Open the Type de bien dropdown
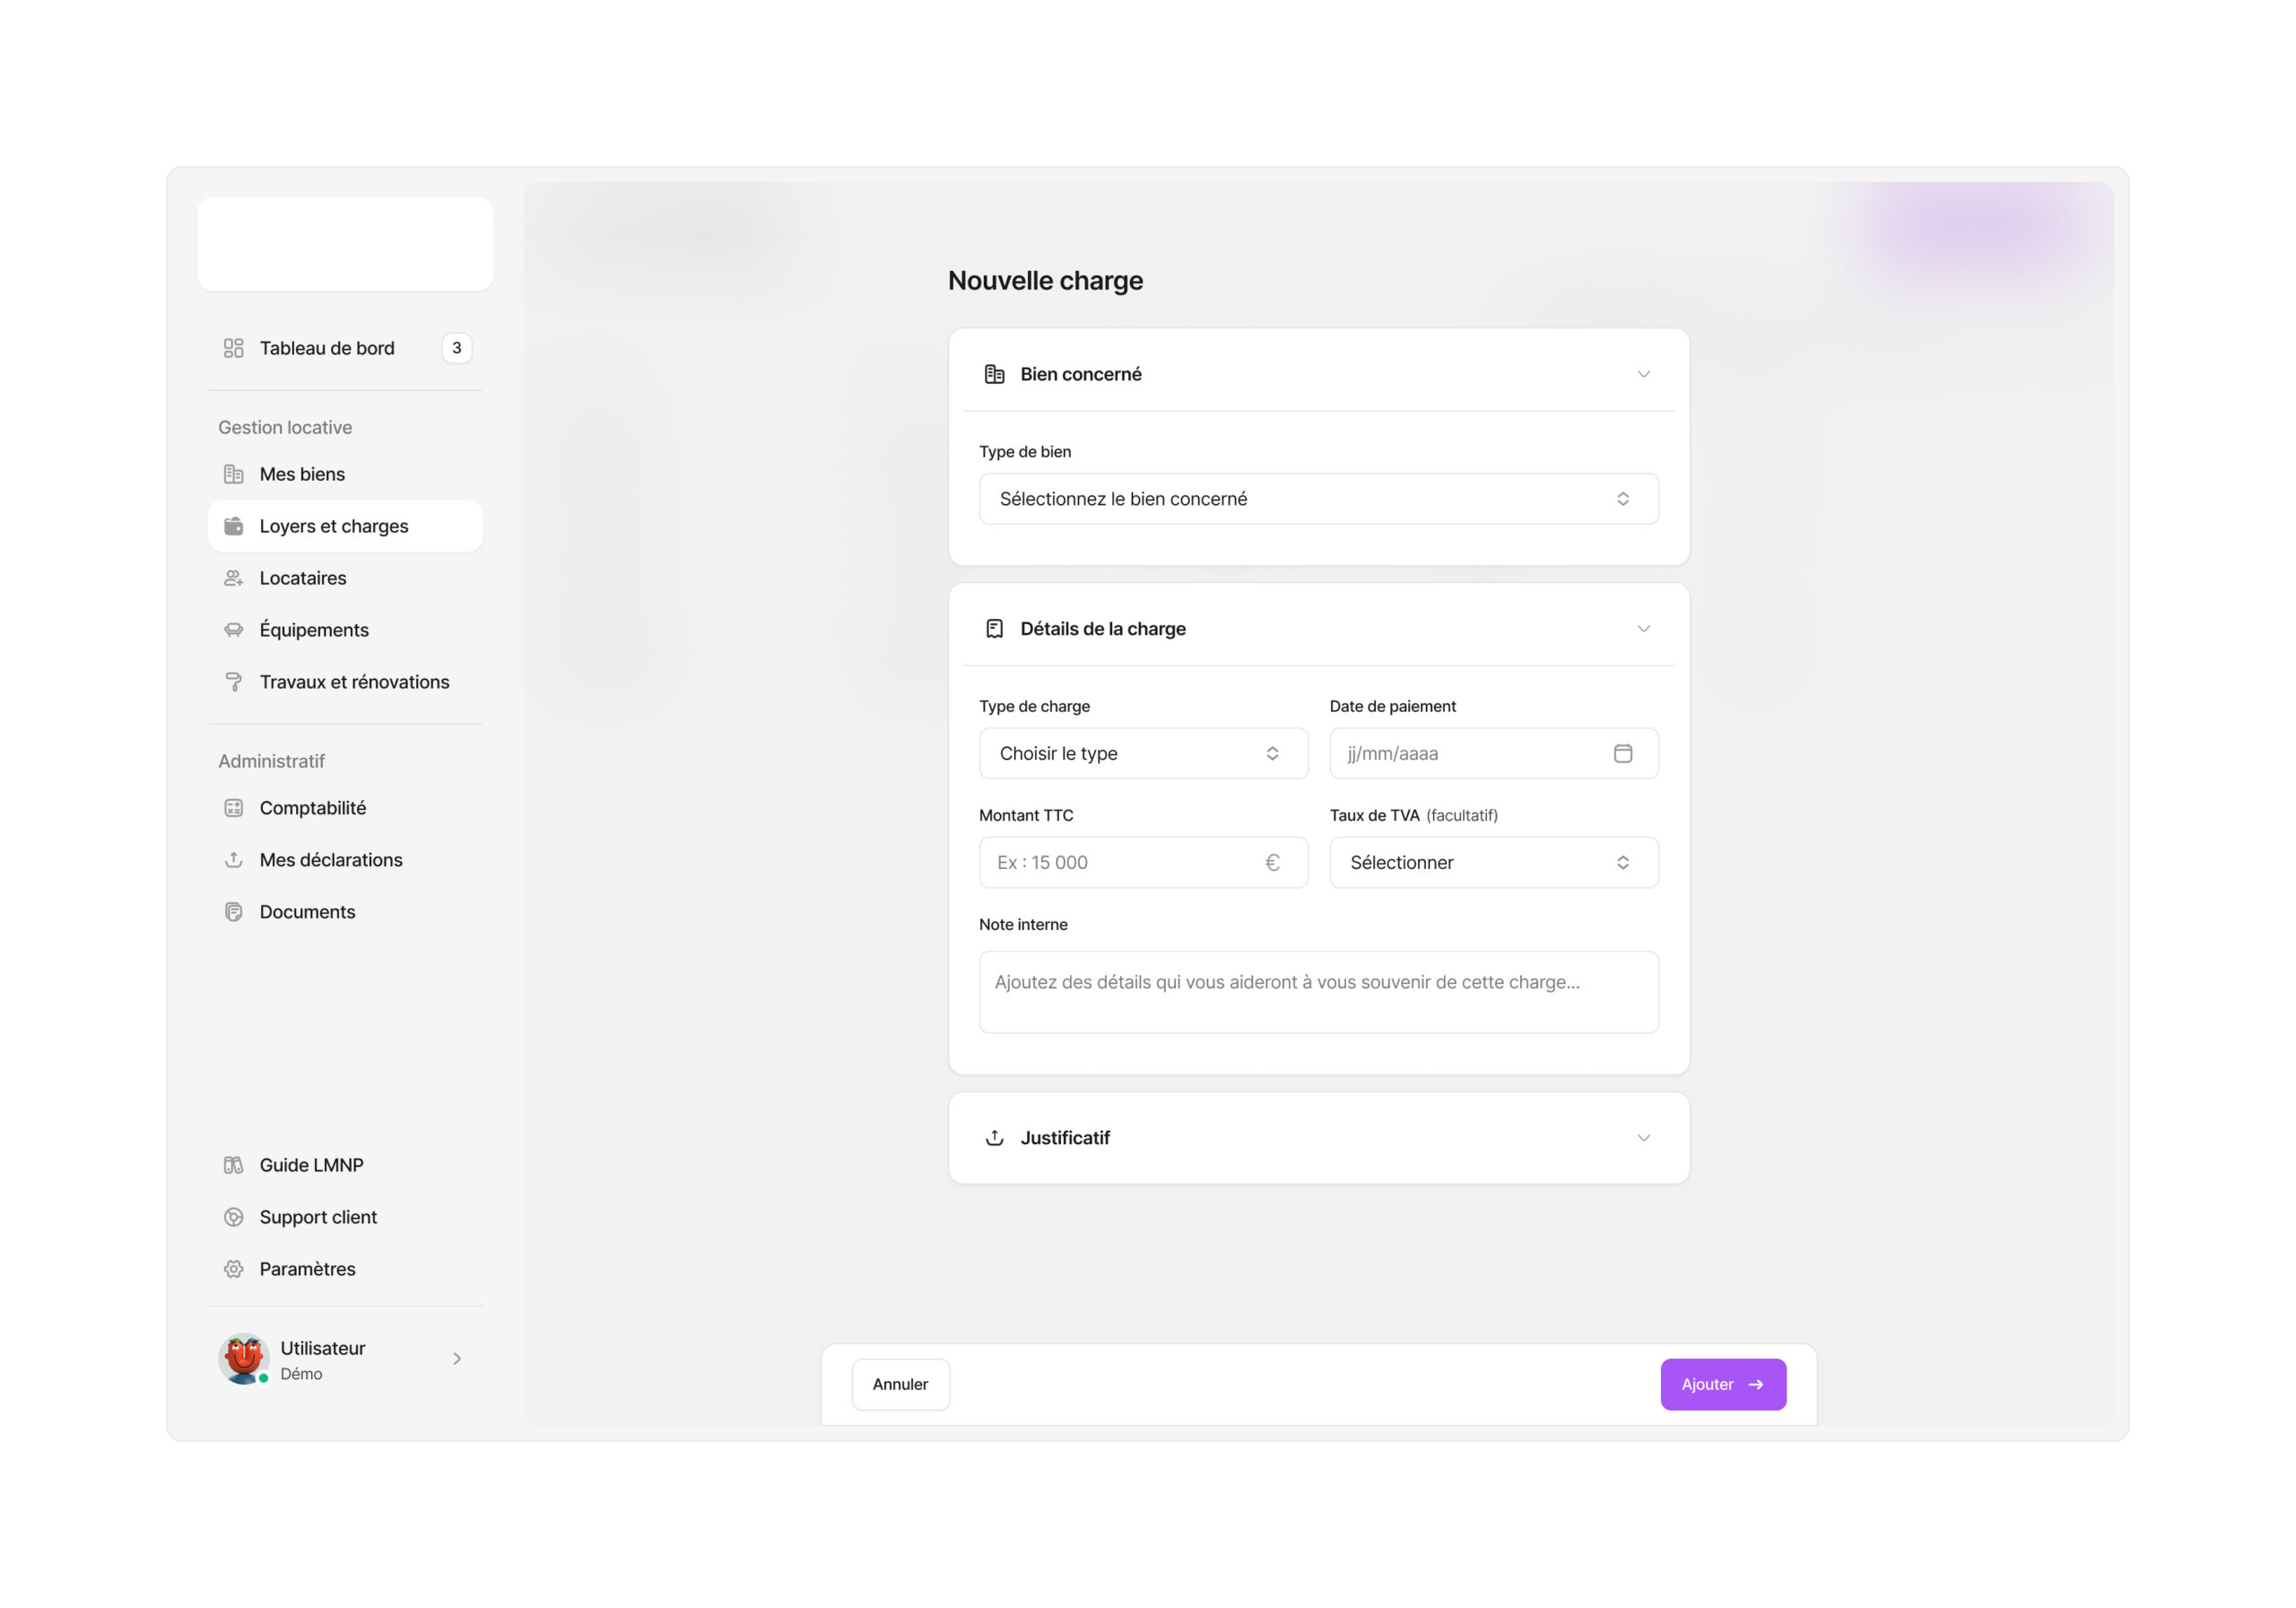This screenshot has width=2296, height=1608. click(x=1318, y=499)
